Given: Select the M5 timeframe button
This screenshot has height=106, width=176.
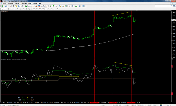Looking at the screenshot, I should point(37,9).
